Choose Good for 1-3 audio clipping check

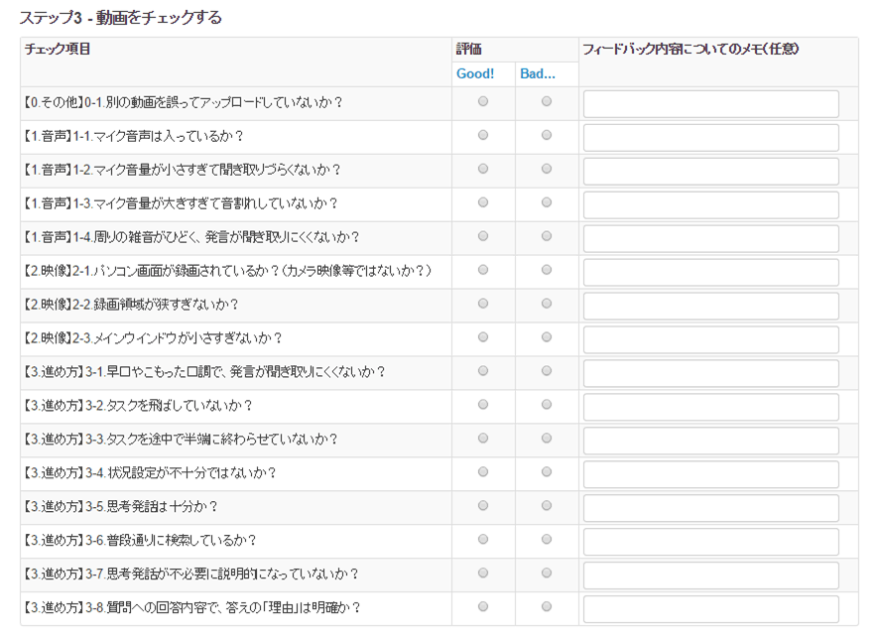(x=483, y=203)
